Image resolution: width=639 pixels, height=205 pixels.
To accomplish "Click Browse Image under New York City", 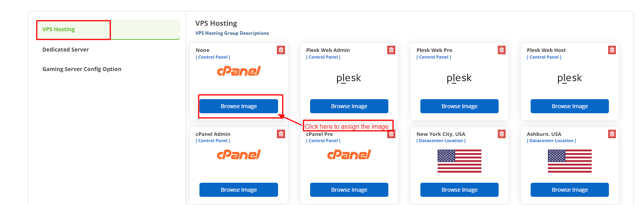I will click(459, 190).
